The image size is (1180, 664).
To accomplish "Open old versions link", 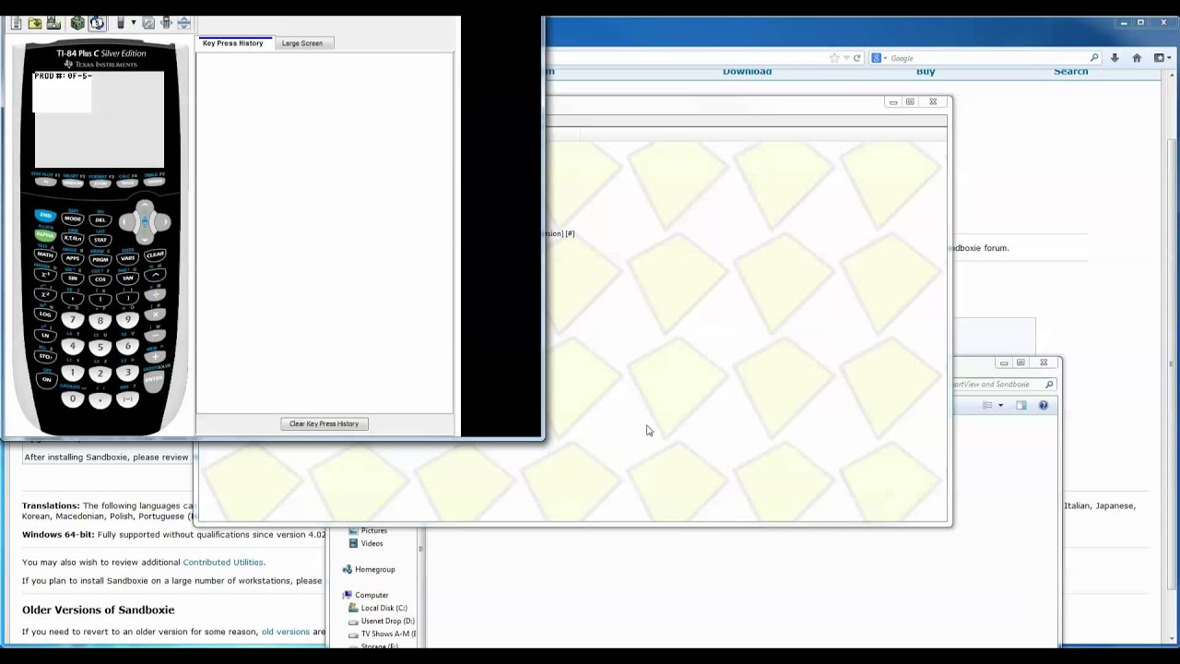I will 286,632.
